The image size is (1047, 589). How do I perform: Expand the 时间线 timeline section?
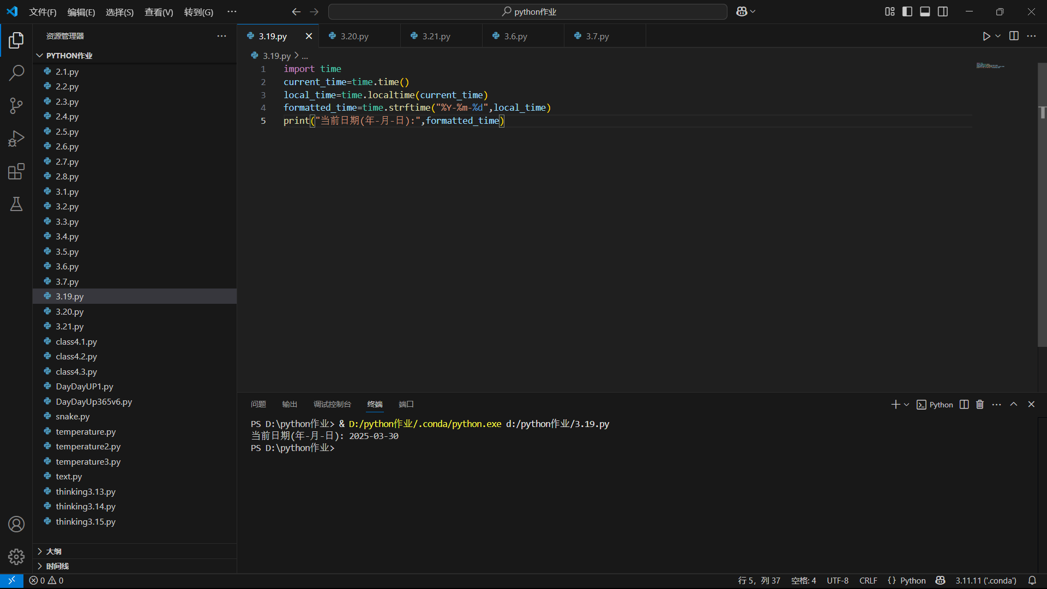(57, 566)
